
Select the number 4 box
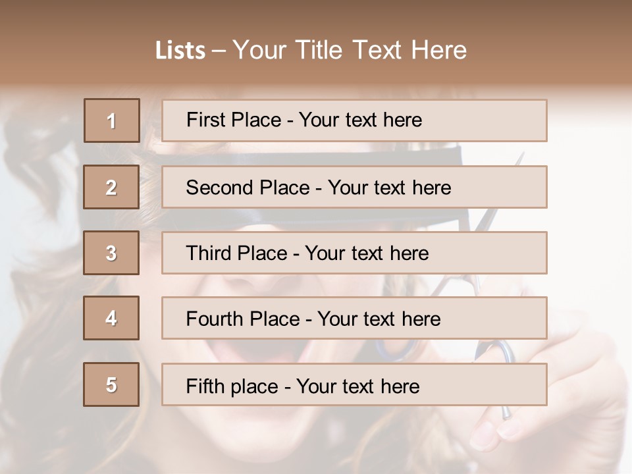click(x=111, y=318)
